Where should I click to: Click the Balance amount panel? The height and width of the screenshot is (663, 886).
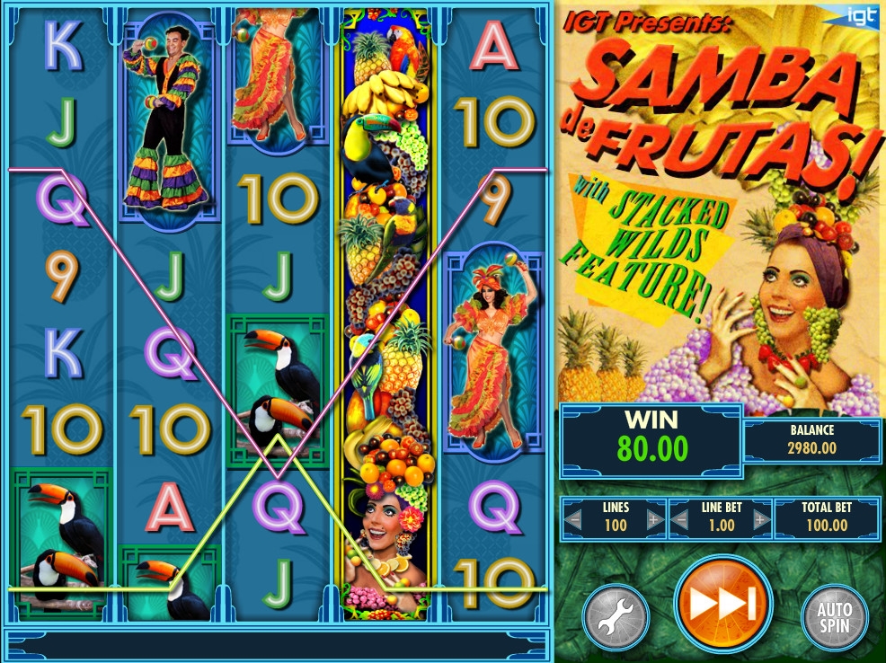point(812,440)
